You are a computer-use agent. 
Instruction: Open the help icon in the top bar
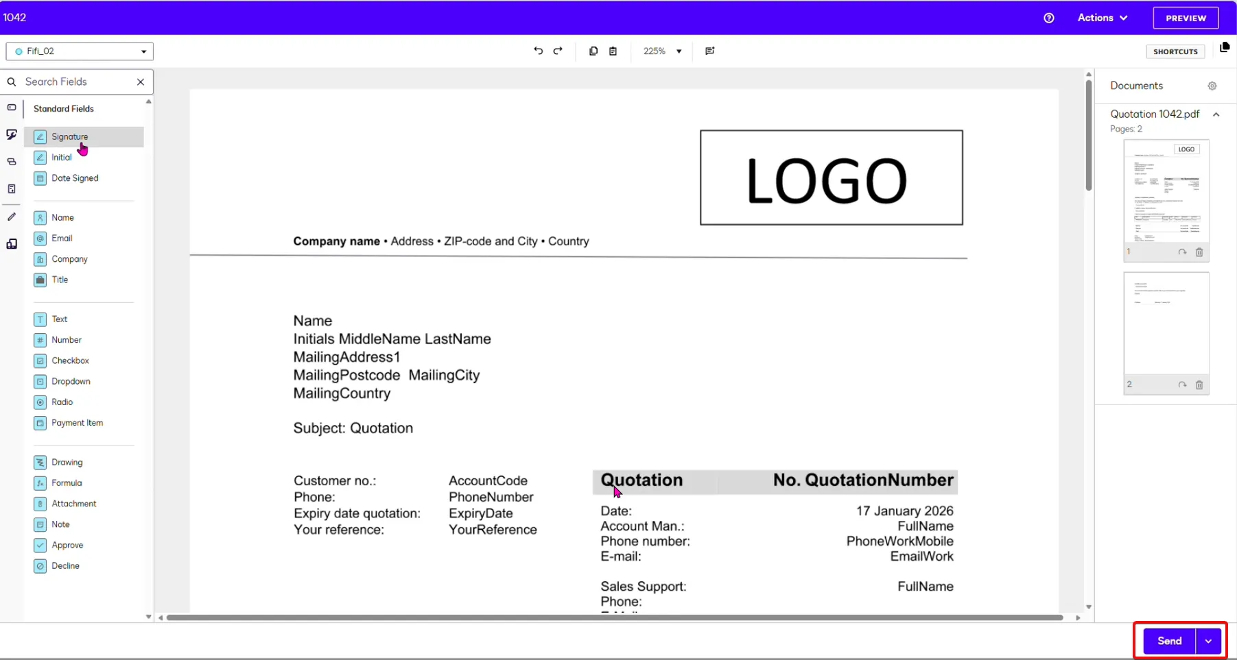tap(1049, 18)
